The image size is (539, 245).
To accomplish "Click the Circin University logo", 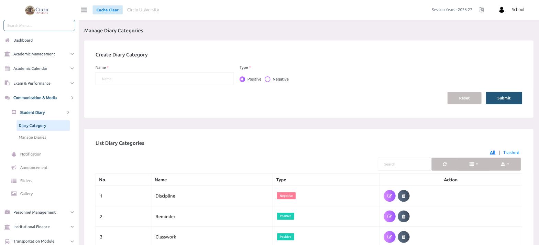I will pos(37,10).
